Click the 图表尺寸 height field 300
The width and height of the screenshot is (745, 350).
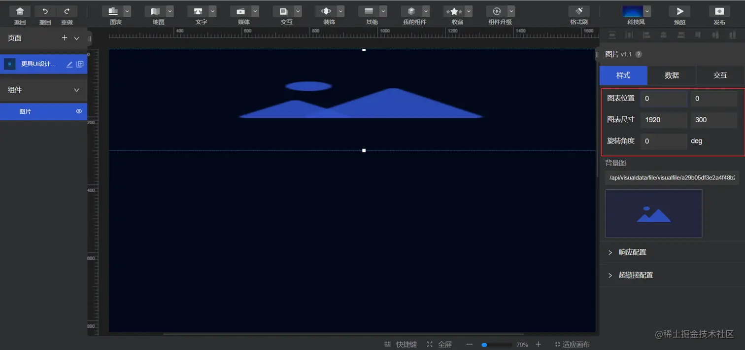[714, 120]
